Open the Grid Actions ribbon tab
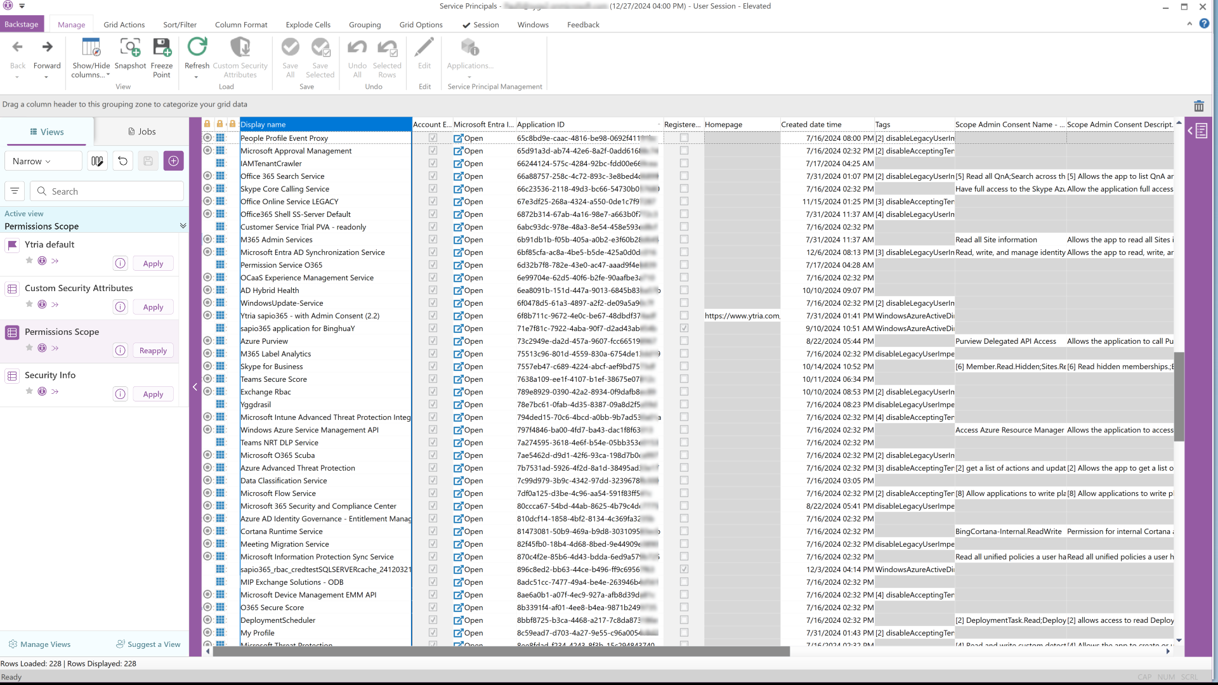Image resolution: width=1218 pixels, height=685 pixels. tap(124, 25)
